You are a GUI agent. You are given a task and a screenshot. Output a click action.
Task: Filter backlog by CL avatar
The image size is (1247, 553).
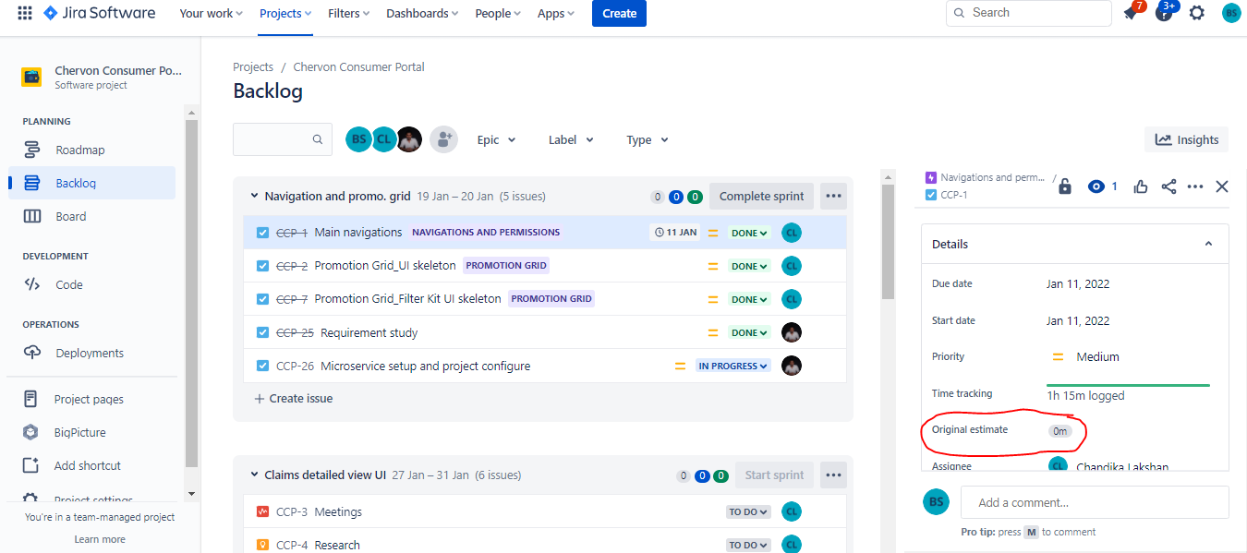pos(384,139)
